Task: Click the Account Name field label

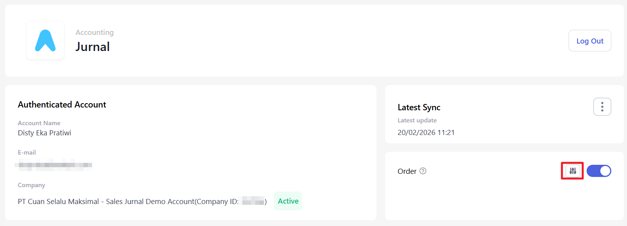Action: pos(39,123)
